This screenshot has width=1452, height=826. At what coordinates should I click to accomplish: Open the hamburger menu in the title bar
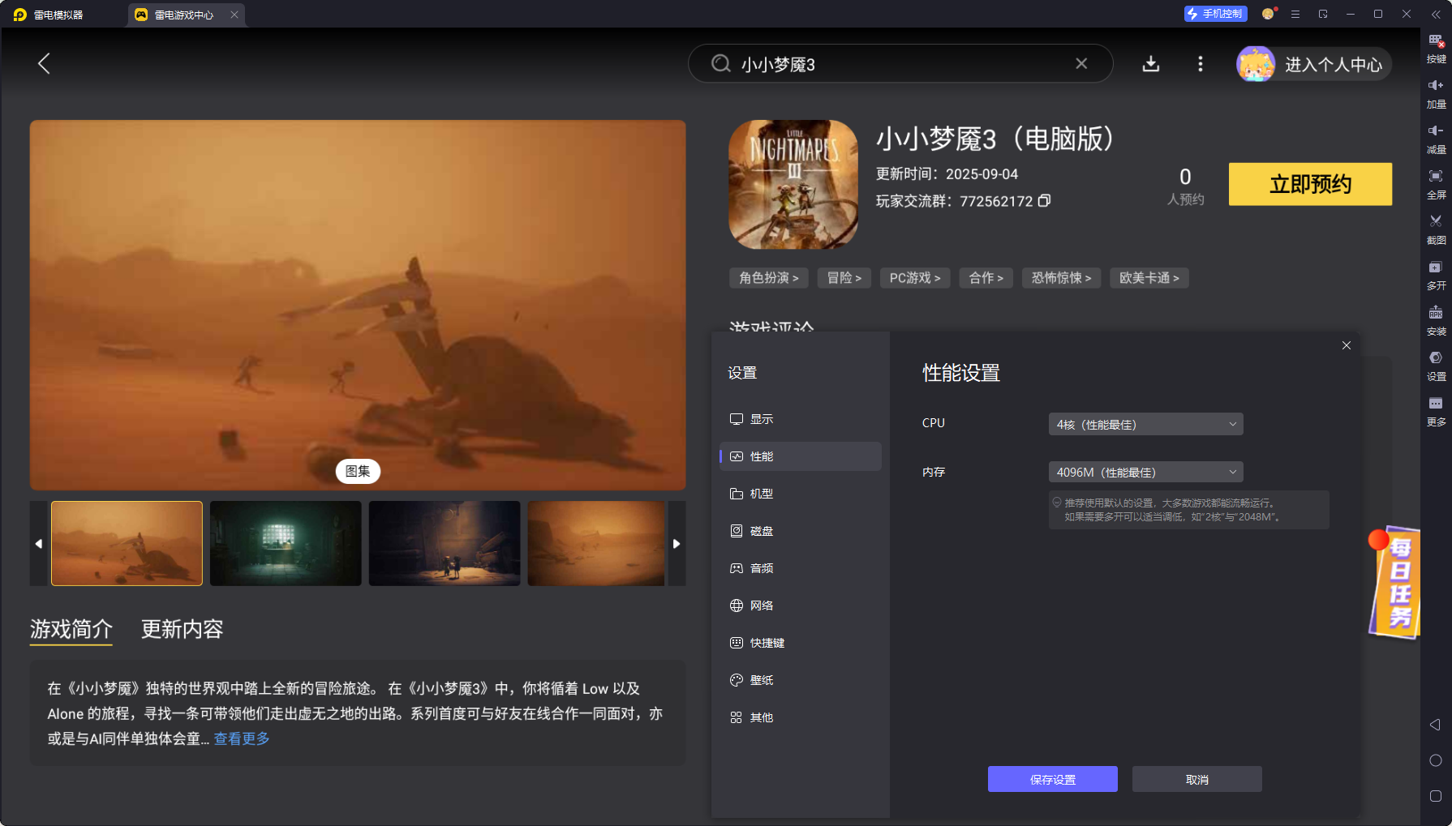click(1295, 14)
